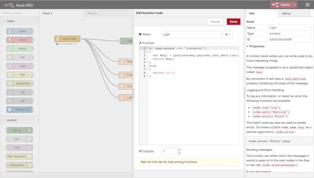This screenshot has width=314, height=178.
Task: Select the Hum function node on canvas
Action: click(126, 86)
